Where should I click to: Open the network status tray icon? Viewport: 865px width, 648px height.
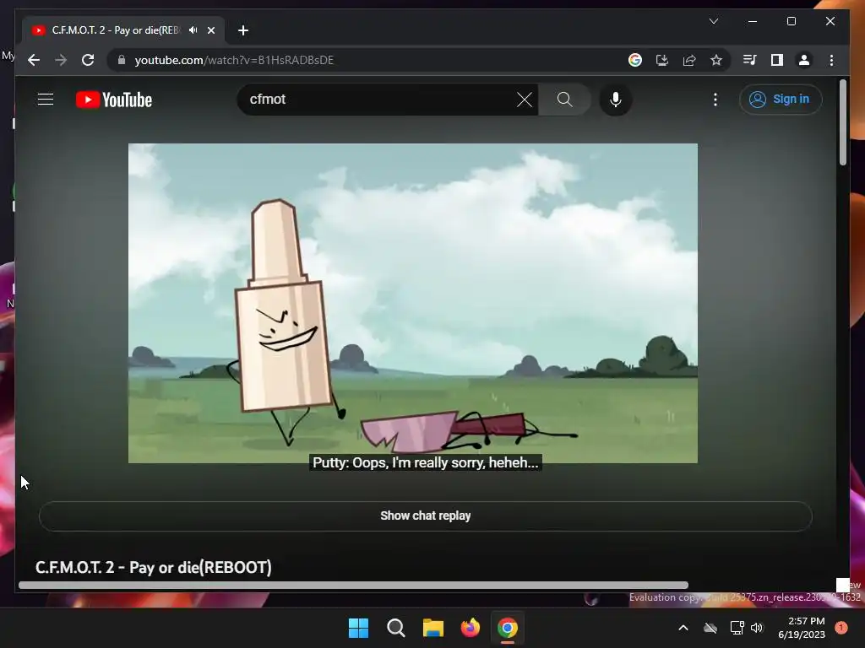[x=737, y=628]
